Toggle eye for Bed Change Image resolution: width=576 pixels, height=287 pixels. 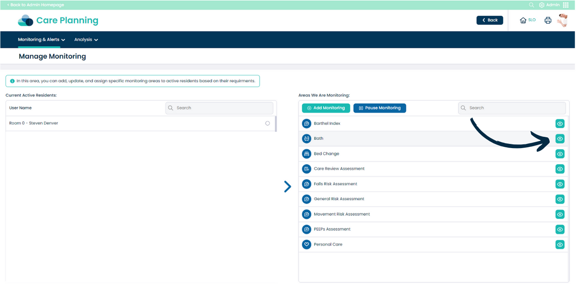(x=560, y=154)
